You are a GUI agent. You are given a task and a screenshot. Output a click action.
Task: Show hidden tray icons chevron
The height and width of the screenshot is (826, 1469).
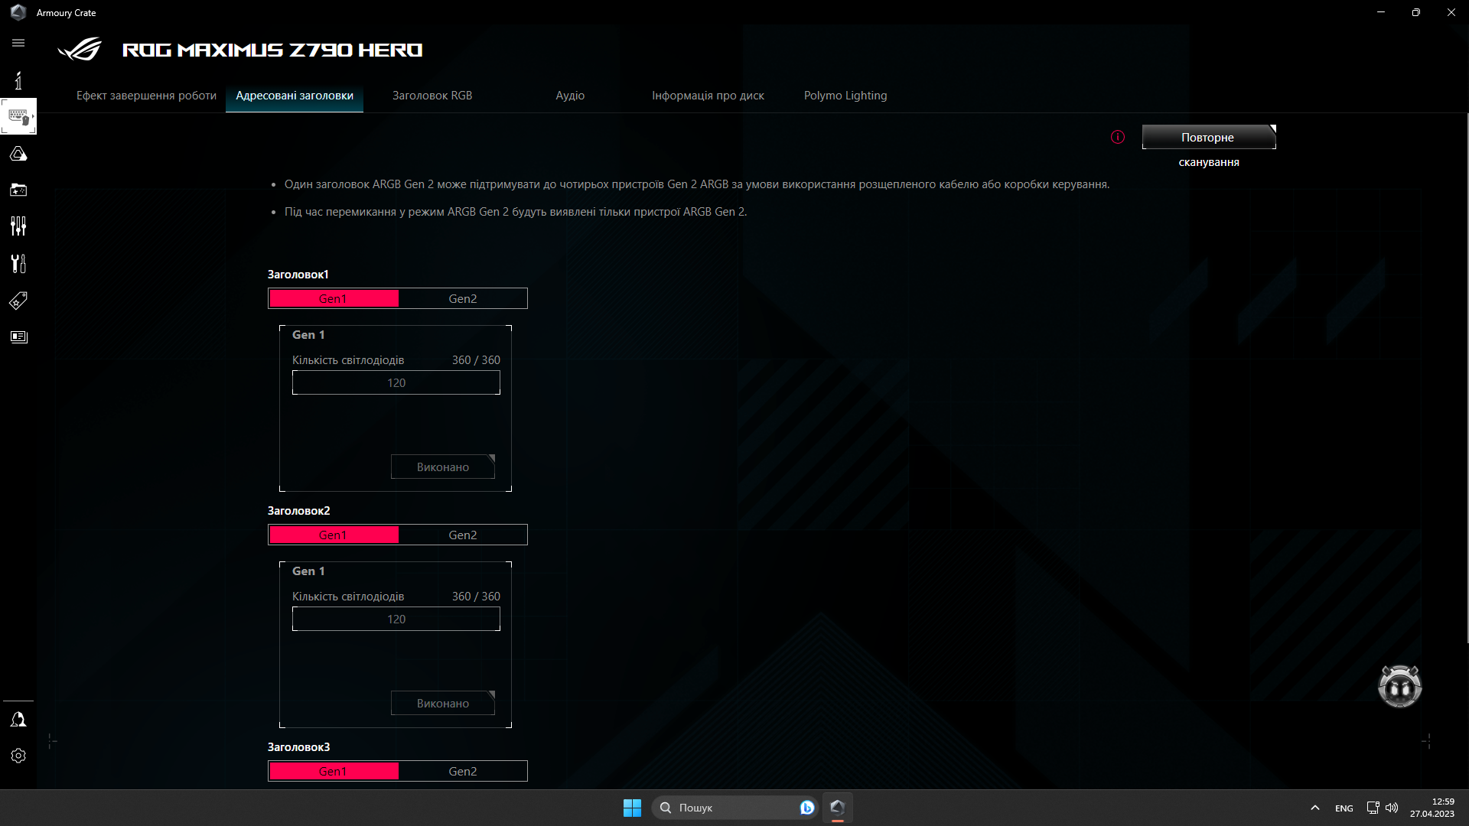[1314, 808]
